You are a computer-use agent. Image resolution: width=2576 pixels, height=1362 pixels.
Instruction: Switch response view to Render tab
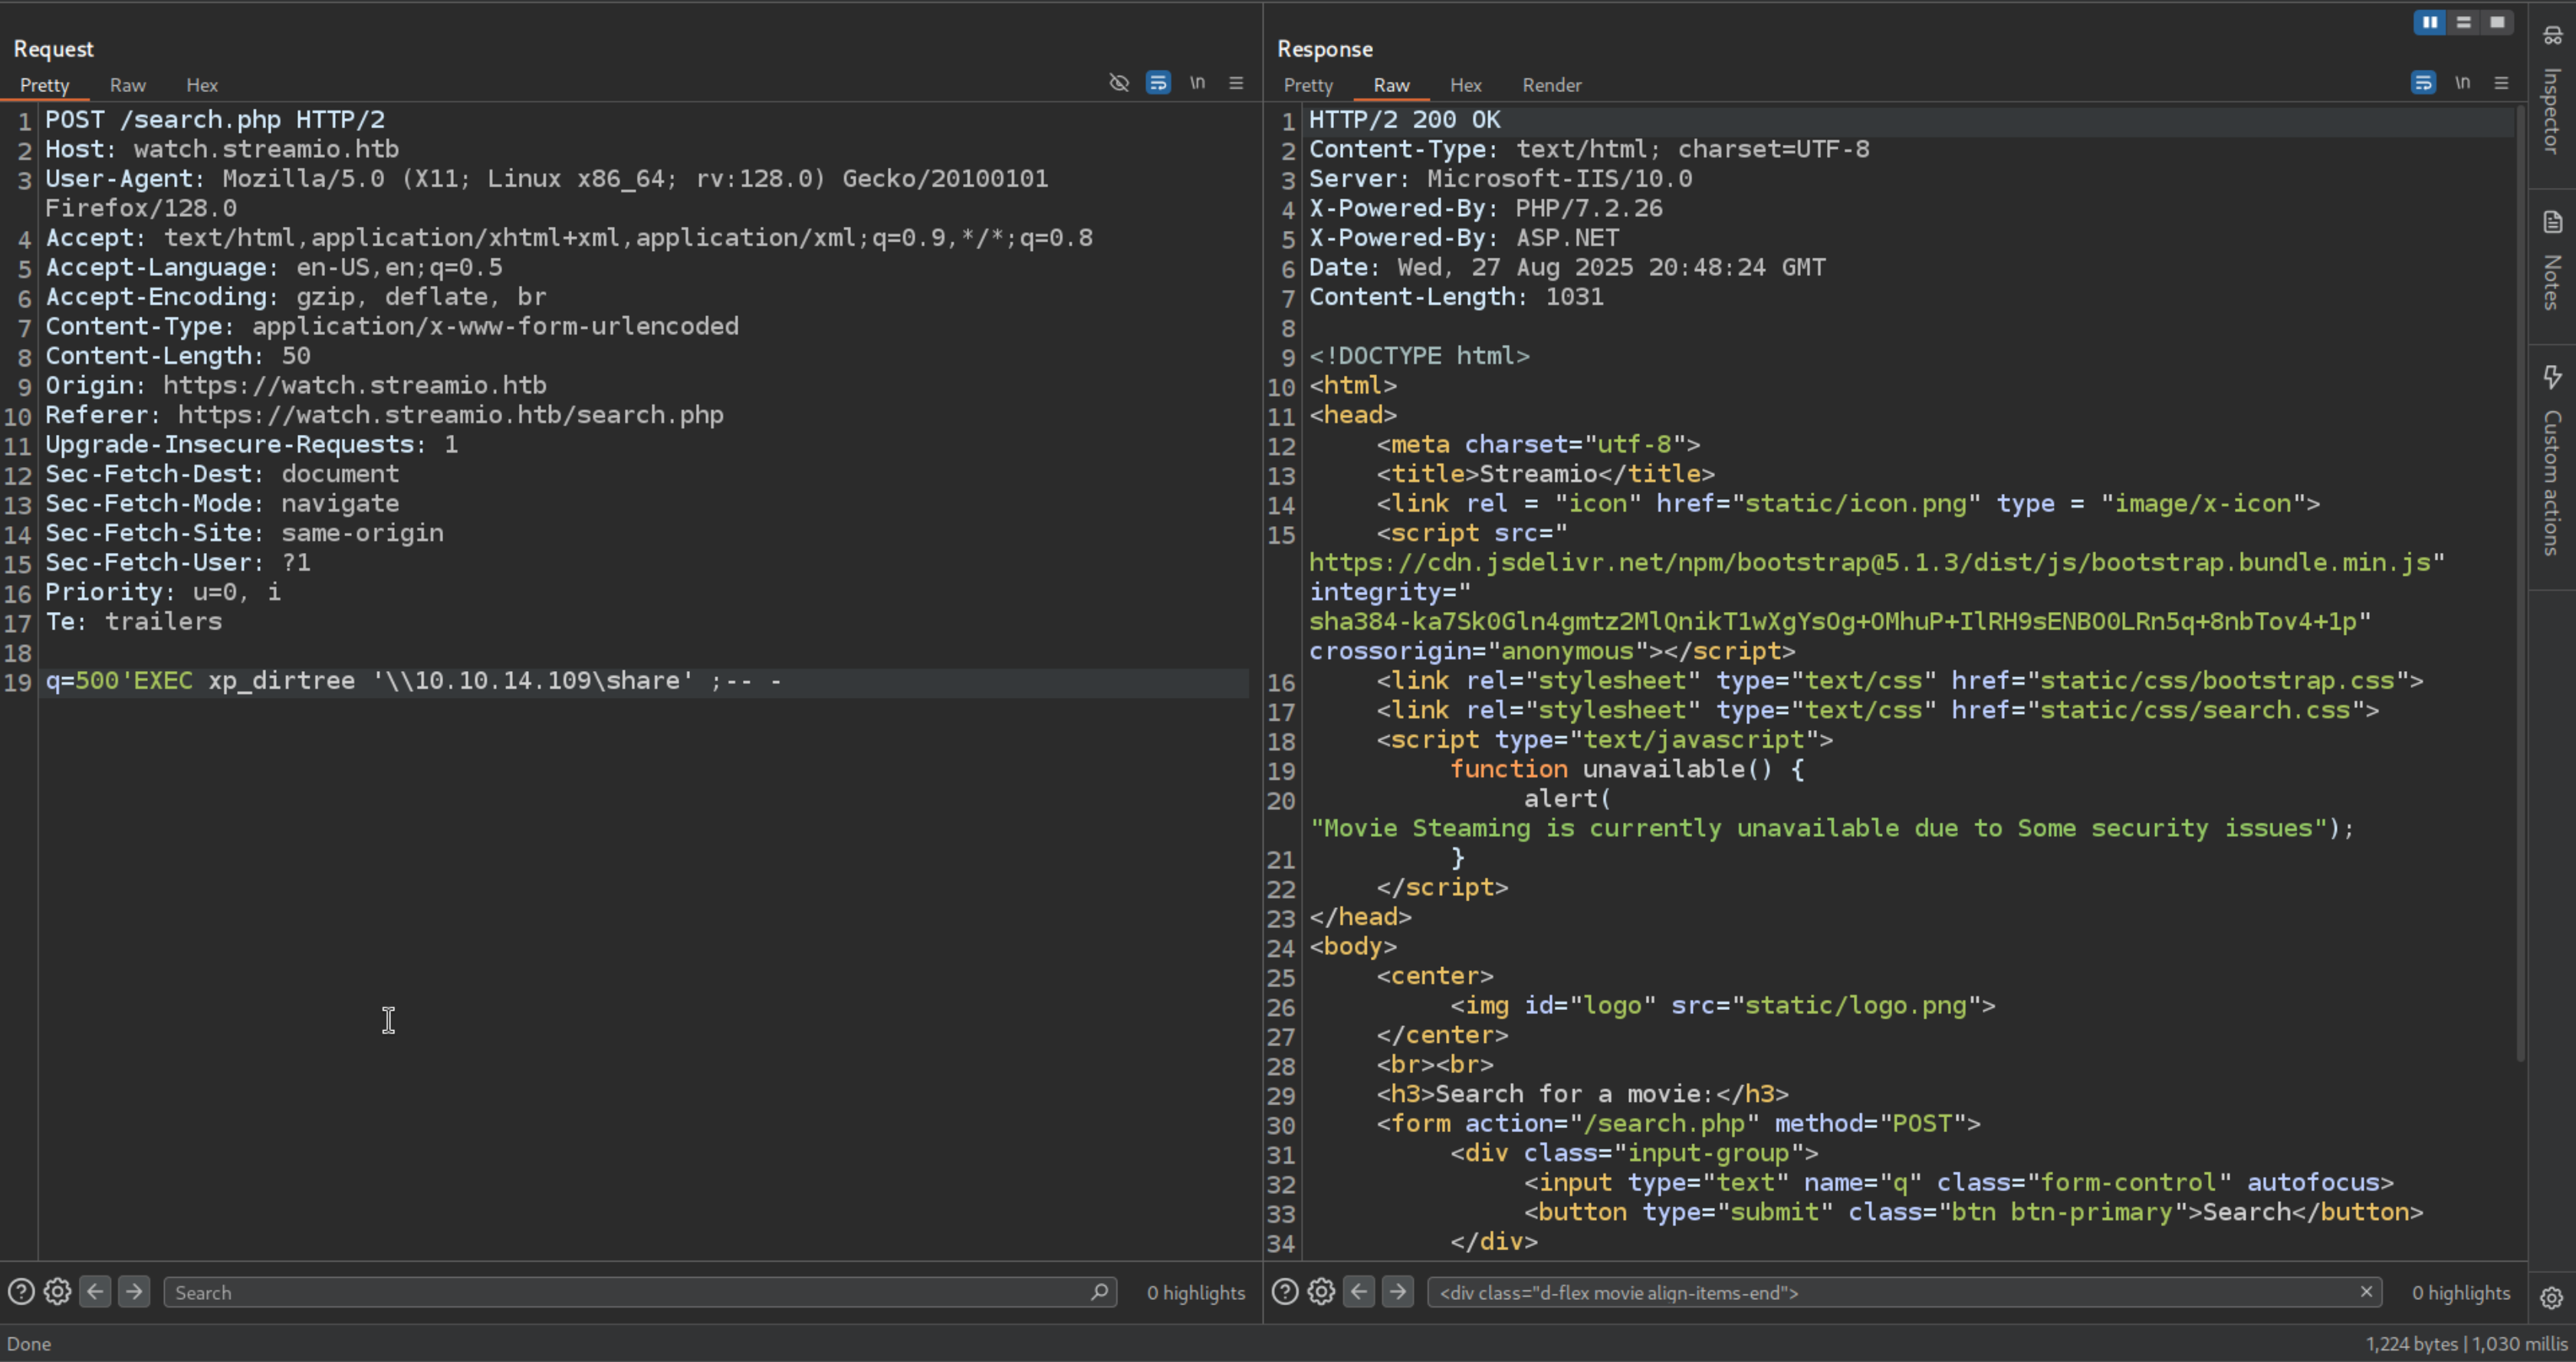tap(1551, 85)
